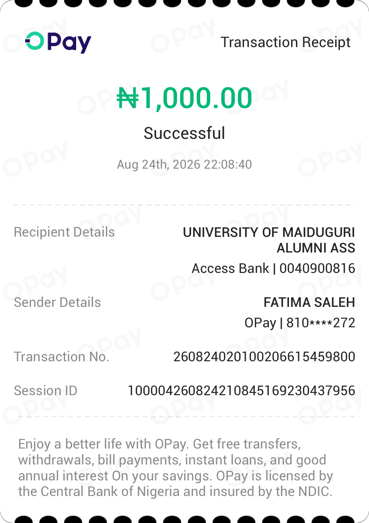Select the Transaction Receipt title
This screenshot has height=523, width=369.
coord(286,42)
